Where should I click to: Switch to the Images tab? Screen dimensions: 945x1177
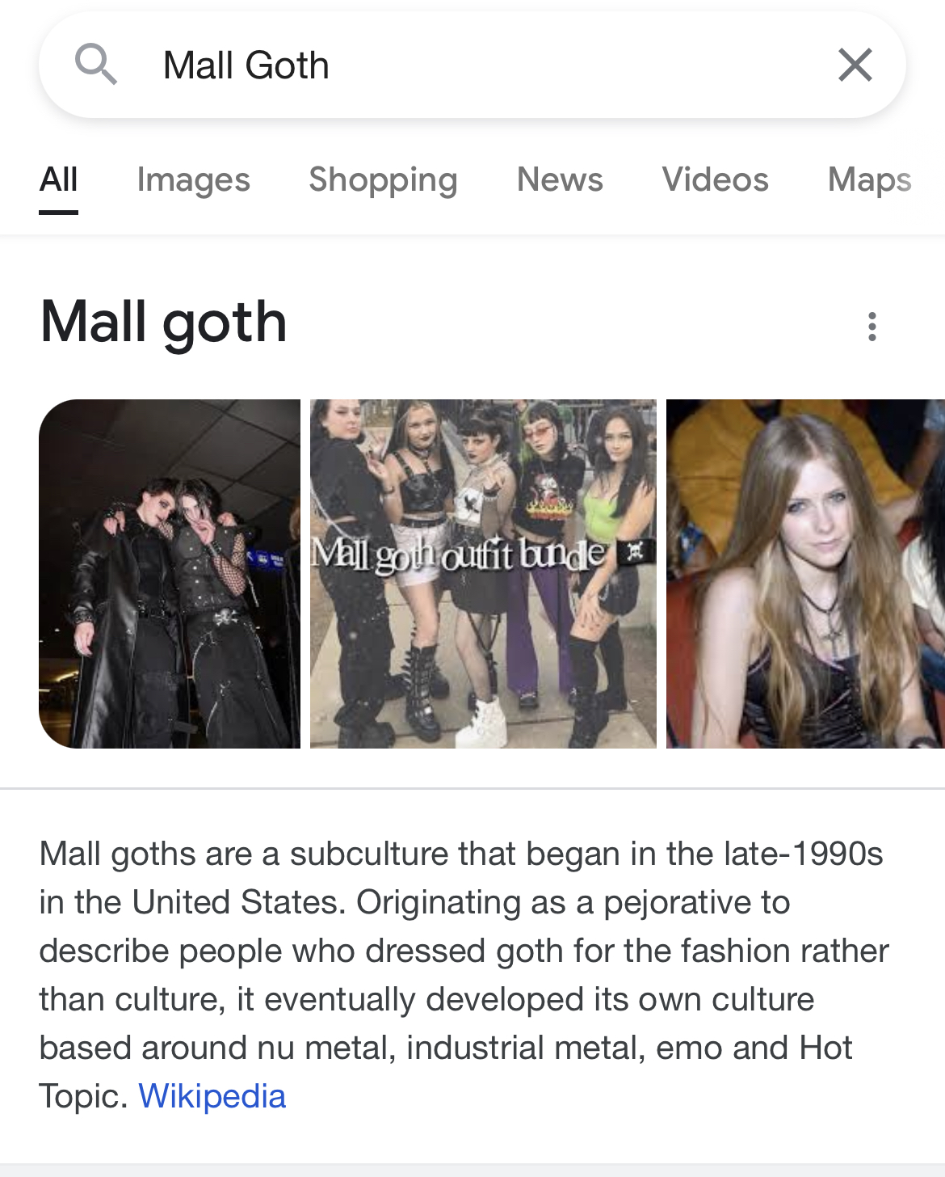tap(194, 180)
